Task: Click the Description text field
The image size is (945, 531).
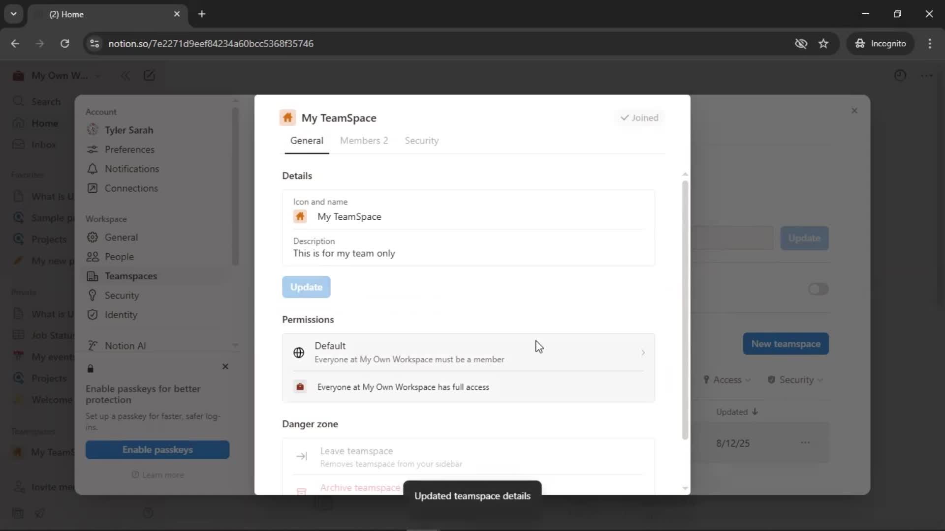Action: tap(469, 254)
